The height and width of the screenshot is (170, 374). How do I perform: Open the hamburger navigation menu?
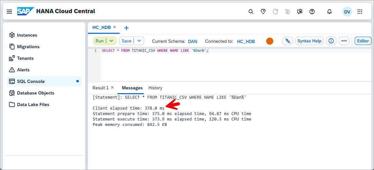tap(9, 12)
